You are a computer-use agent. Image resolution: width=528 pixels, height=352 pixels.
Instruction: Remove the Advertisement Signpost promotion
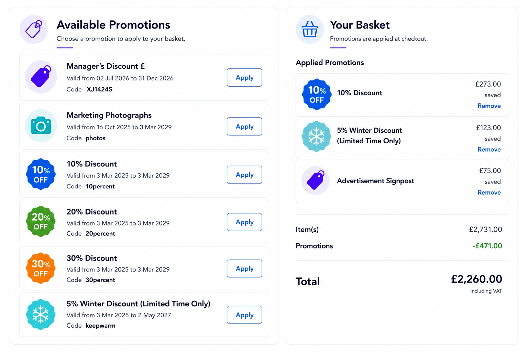point(489,192)
